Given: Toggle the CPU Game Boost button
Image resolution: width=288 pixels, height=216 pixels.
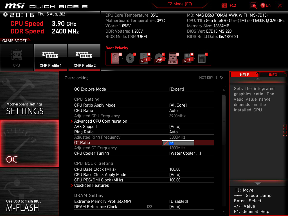Looking at the screenshot, I should point(17,57).
